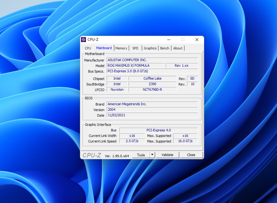Click the Intel vendor field in Chipset row
277x203 pixels.
[x=117, y=78]
